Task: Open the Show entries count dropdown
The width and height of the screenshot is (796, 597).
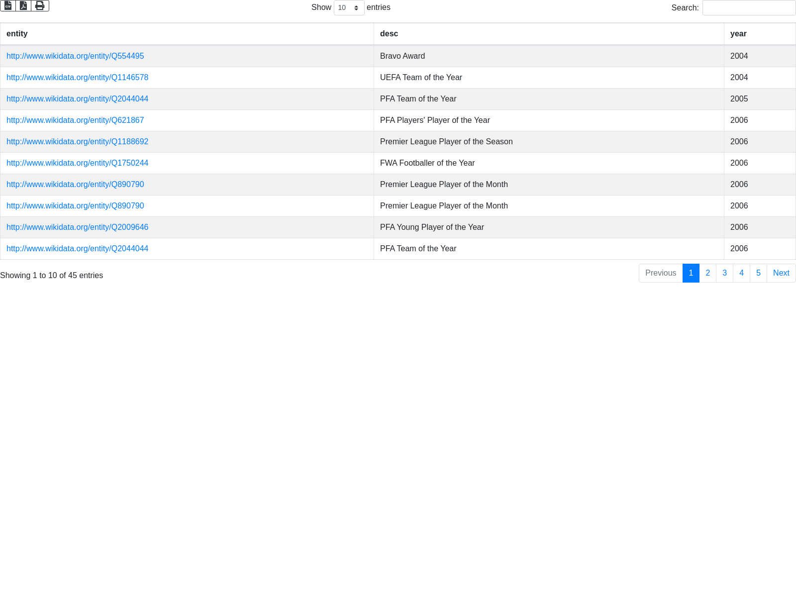Action: click(x=349, y=7)
